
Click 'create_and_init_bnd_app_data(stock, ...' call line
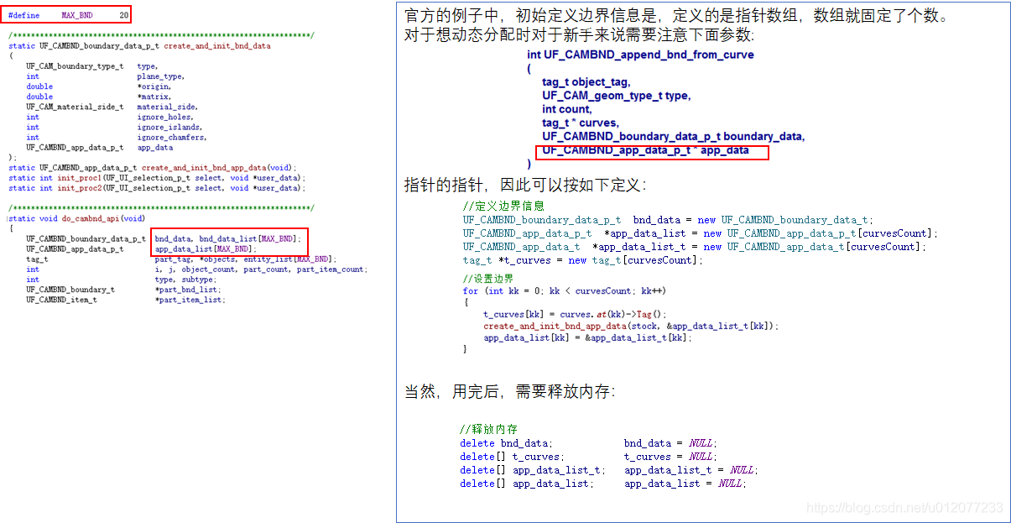coord(631,326)
